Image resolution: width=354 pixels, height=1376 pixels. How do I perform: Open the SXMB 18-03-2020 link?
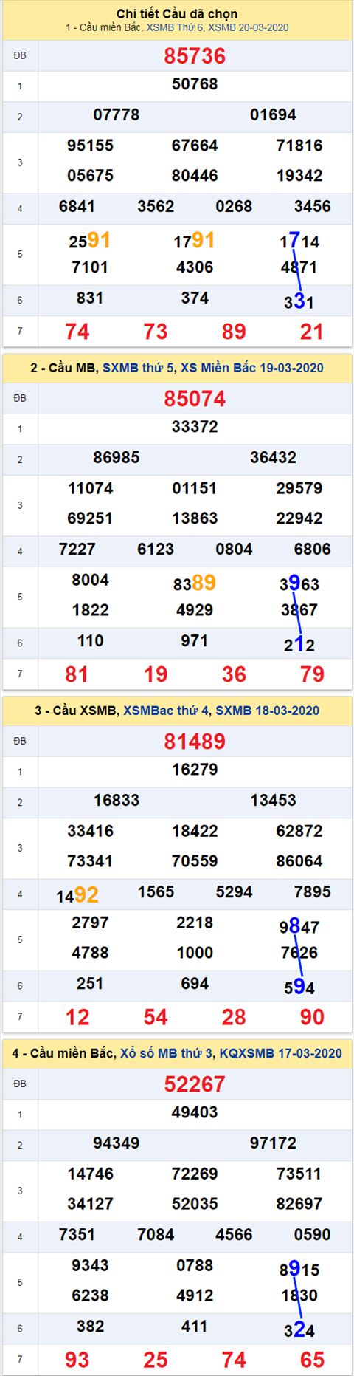pyautogui.click(x=268, y=711)
